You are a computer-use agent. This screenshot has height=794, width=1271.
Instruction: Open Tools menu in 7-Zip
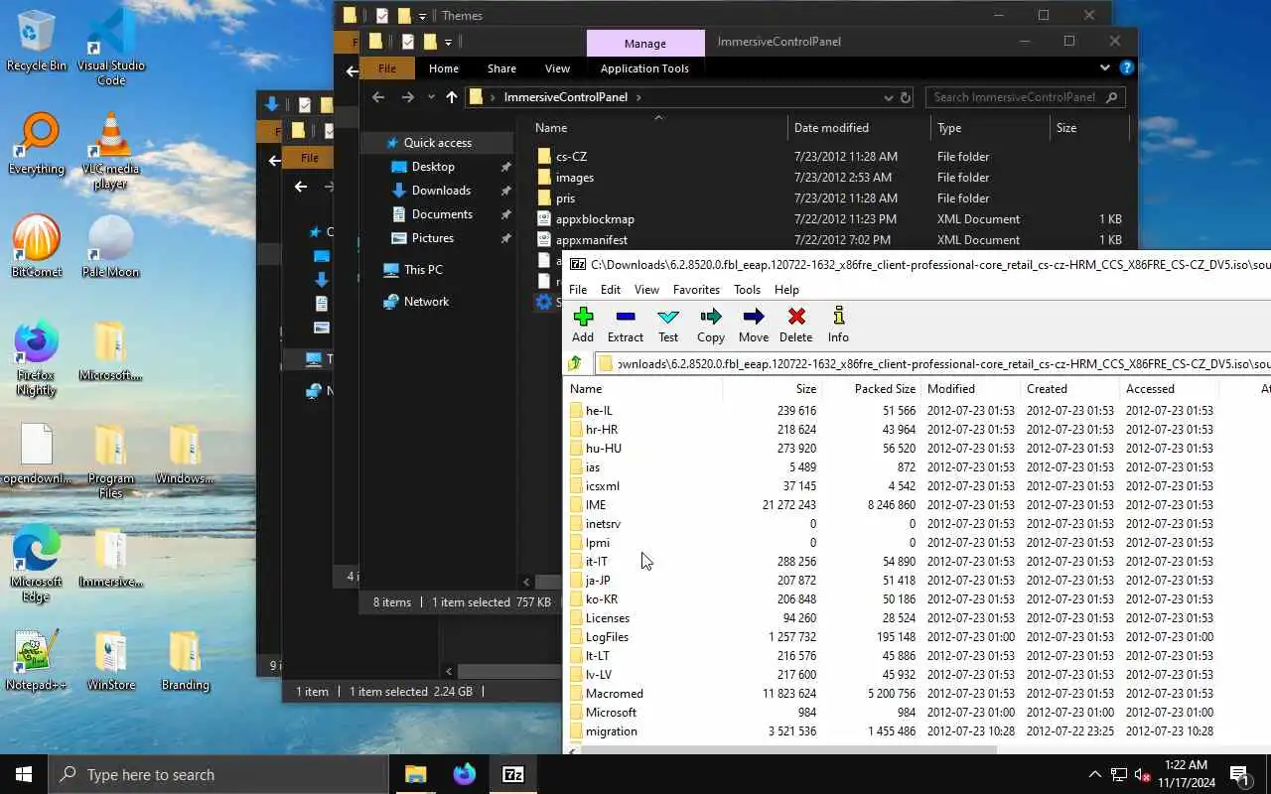(x=747, y=290)
